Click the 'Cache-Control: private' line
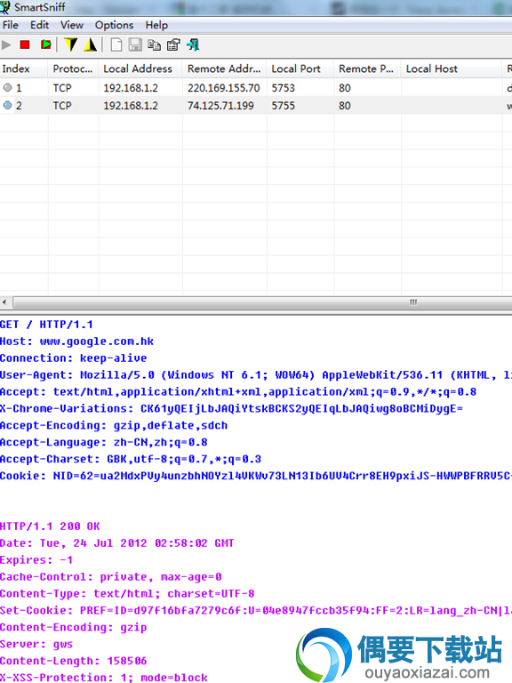Viewport: 512px width, 683px height. tap(111, 577)
